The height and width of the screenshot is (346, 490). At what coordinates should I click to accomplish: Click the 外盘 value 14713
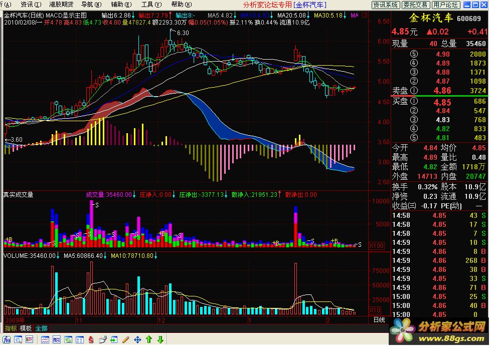pyautogui.click(x=427, y=176)
